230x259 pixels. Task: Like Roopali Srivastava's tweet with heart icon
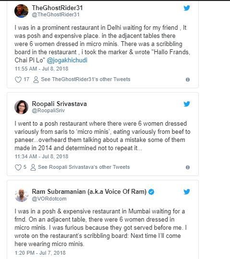point(18,167)
